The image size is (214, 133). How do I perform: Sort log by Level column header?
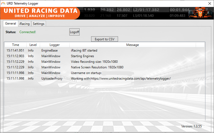point(33,45)
